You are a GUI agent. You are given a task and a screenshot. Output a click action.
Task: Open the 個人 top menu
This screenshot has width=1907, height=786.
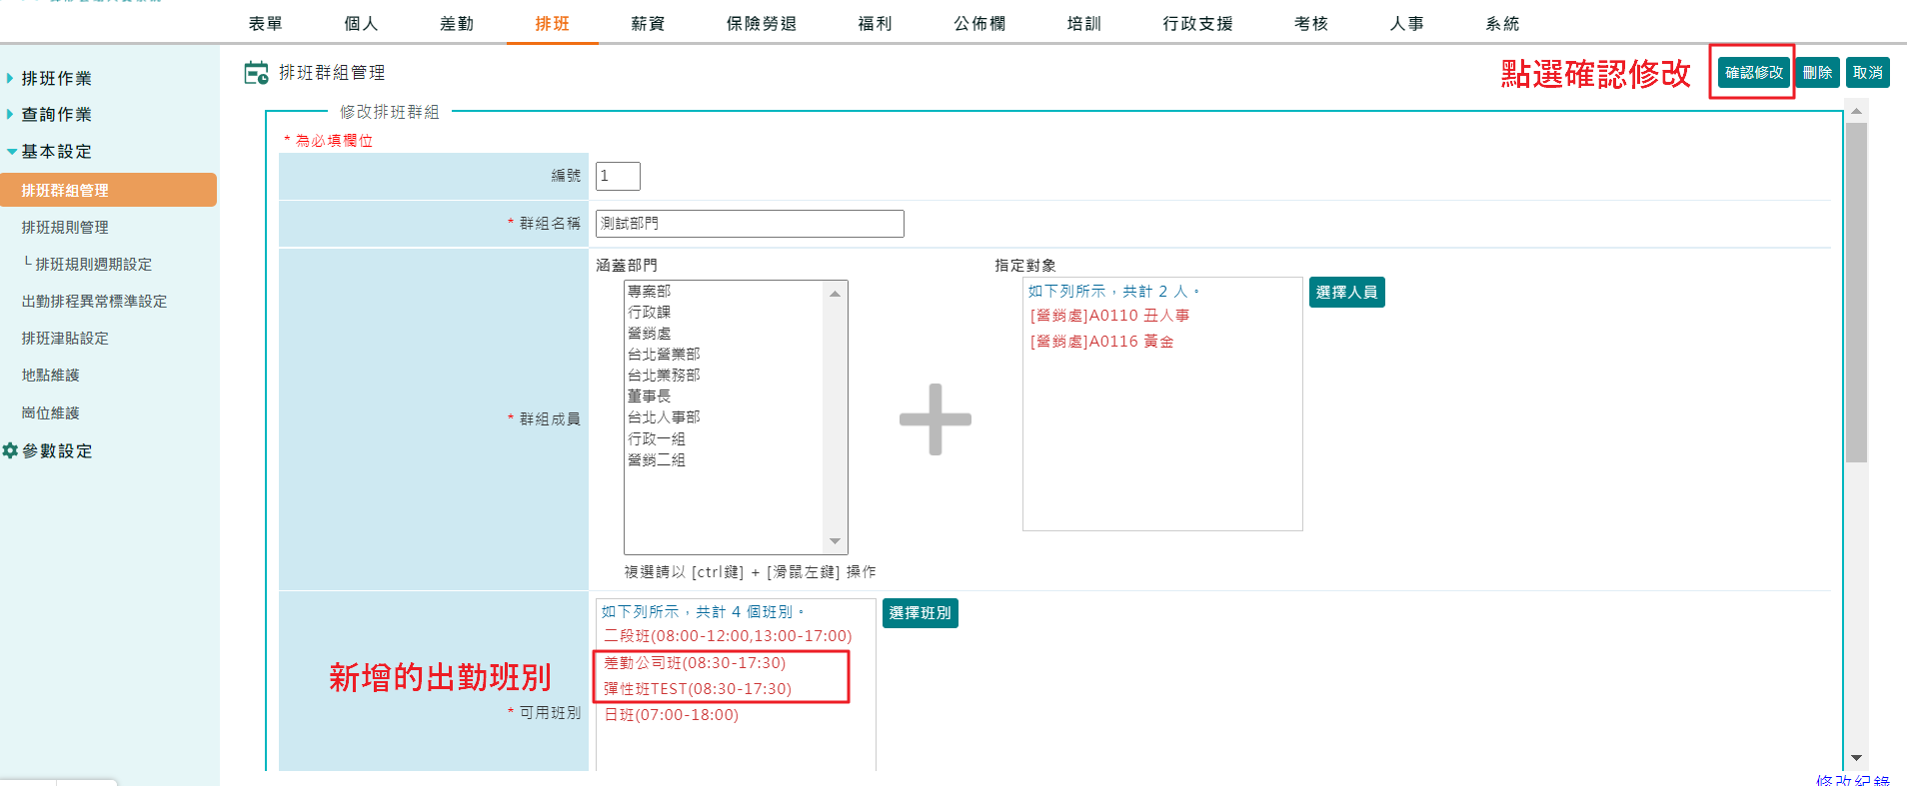(361, 23)
